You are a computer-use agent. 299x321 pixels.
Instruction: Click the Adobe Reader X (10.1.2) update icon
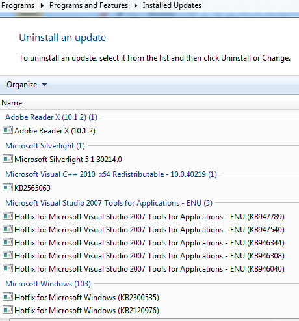pos(8,130)
